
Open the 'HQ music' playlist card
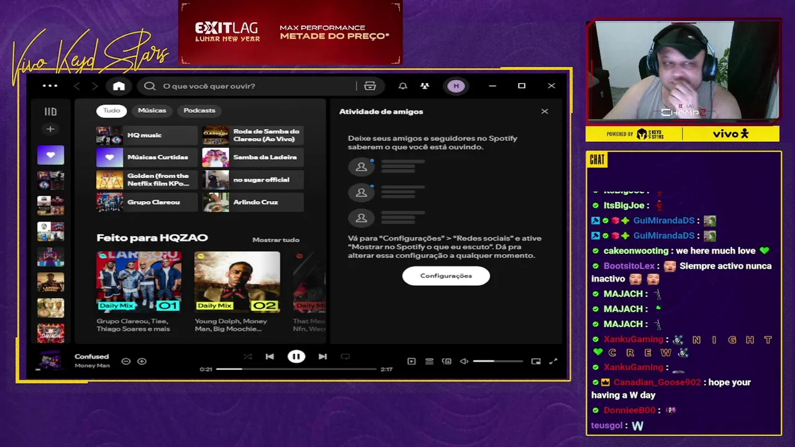point(147,135)
